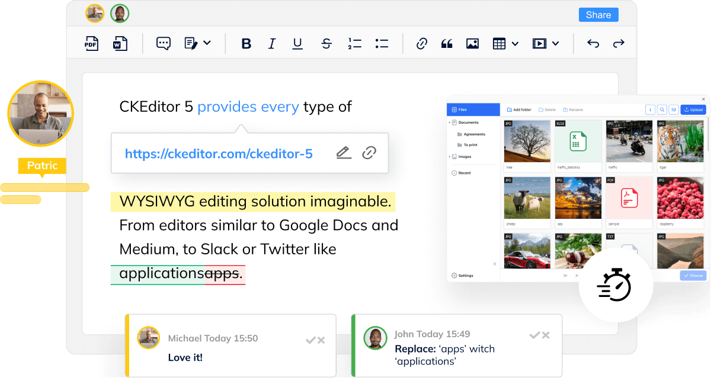Click the Upload button in file manager
This screenshot has height=378, width=711.
(x=693, y=109)
